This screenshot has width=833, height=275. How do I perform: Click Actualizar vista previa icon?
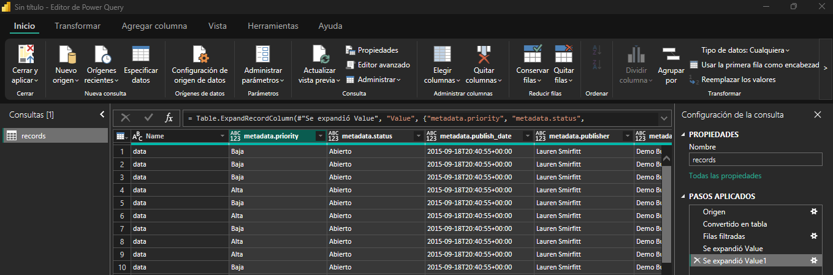(x=321, y=54)
